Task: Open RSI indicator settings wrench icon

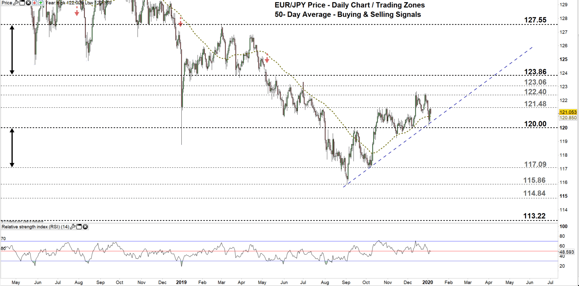Action: click(x=73, y=227)
